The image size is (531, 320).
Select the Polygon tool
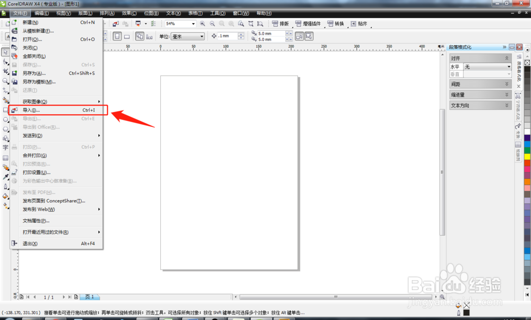click(x=5, y=129)
